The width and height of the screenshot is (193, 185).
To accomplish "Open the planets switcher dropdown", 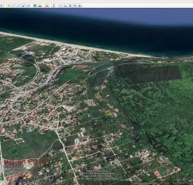I will point(47,6).
